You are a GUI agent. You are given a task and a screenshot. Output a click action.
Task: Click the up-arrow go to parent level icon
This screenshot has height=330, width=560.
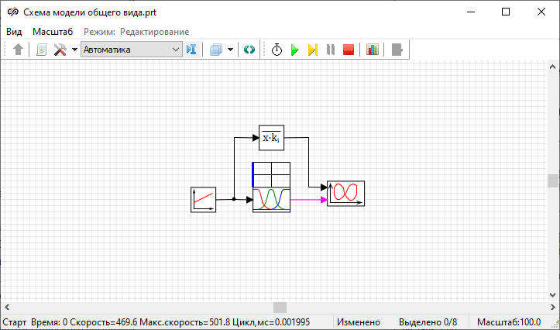[19, 50]
